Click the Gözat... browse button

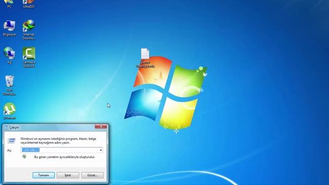(x=93, y=175)
